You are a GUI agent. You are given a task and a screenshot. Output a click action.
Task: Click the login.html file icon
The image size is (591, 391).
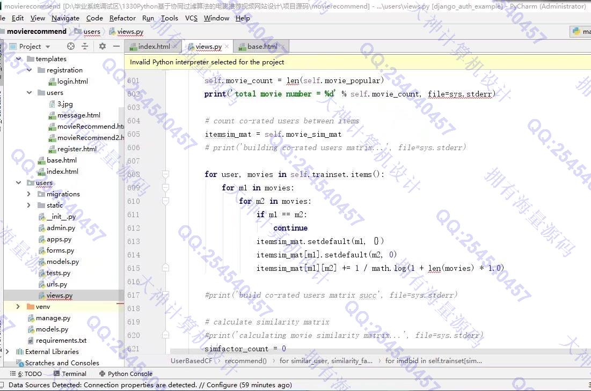click(52, 82)
